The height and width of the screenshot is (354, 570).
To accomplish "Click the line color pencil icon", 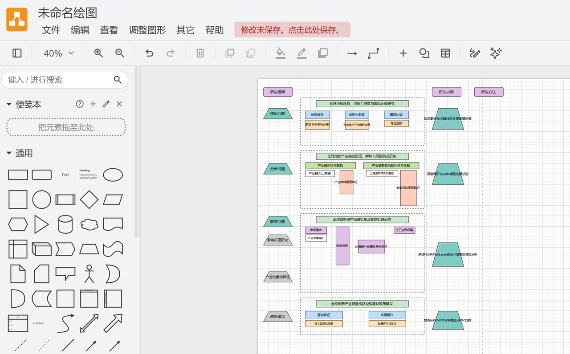I will click(301, 53).
